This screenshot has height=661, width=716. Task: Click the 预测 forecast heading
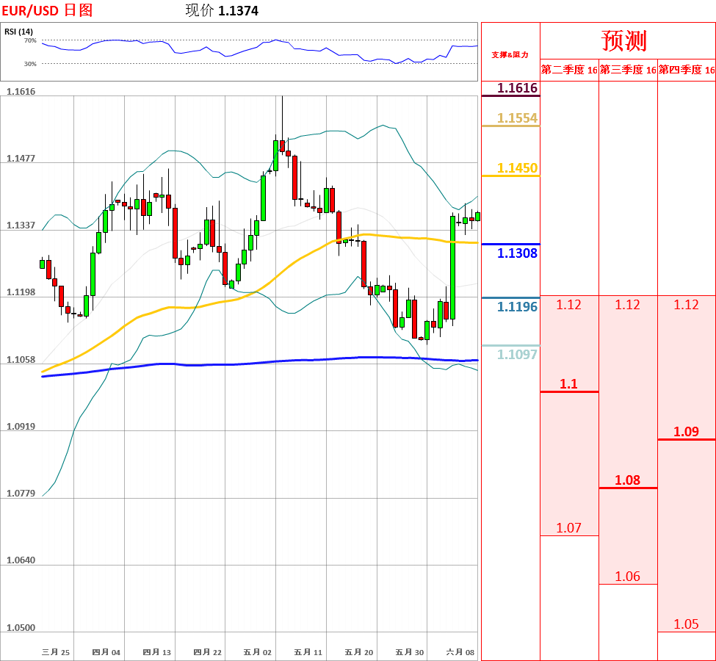[x=624, y=40]
